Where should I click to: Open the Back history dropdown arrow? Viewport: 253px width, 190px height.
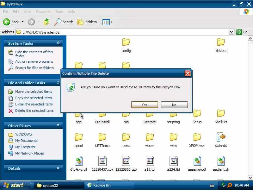tap(22, 22)
